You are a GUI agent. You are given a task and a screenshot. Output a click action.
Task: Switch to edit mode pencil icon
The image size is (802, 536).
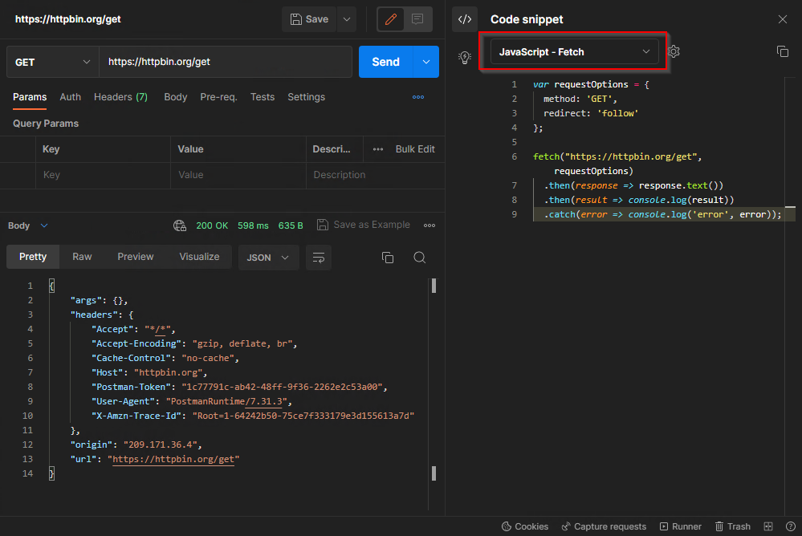click(390, 19)
